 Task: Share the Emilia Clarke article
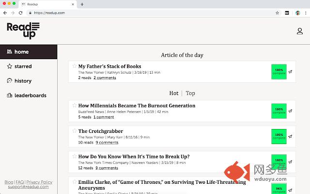(290, 190)
